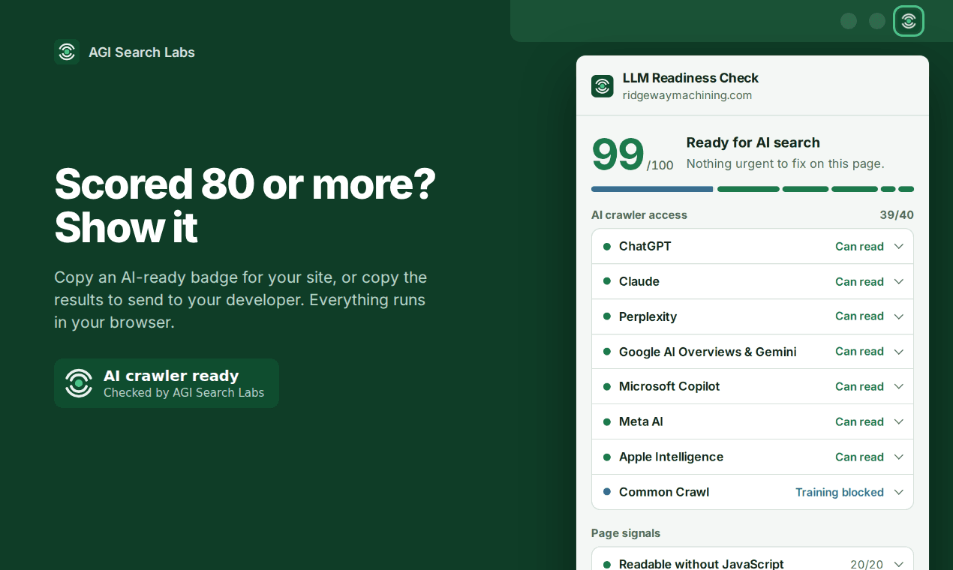This screenshot has height=570, width=953.
Task: Click the AGI Search Labs brand name
Action: (142, 52)
